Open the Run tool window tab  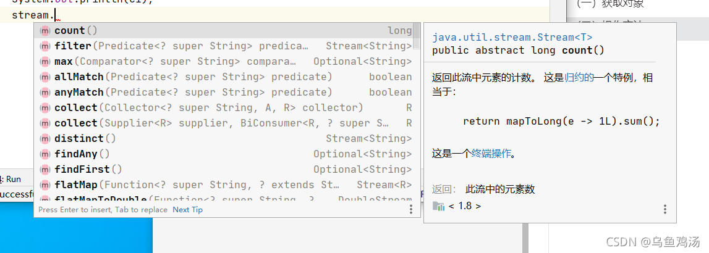click(11, 179)
